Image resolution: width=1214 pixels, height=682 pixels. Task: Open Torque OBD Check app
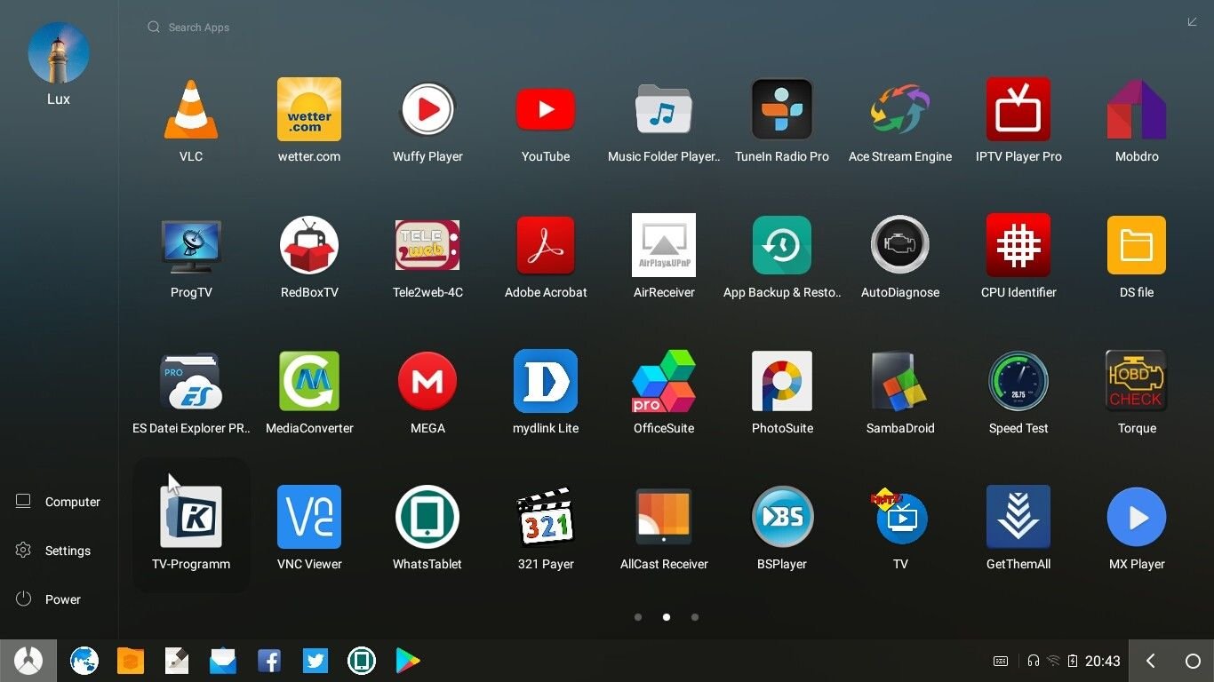point(1137,381)
